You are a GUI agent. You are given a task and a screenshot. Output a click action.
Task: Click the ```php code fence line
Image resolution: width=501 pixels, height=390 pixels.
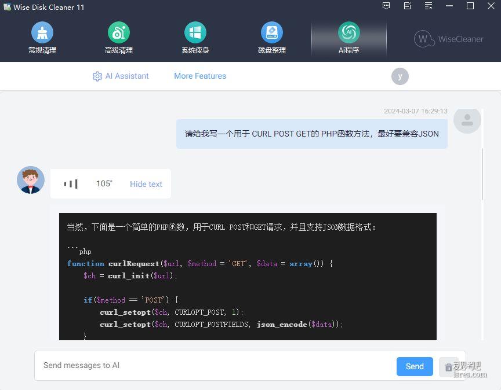pyautogui.click(x=79, y=251)
